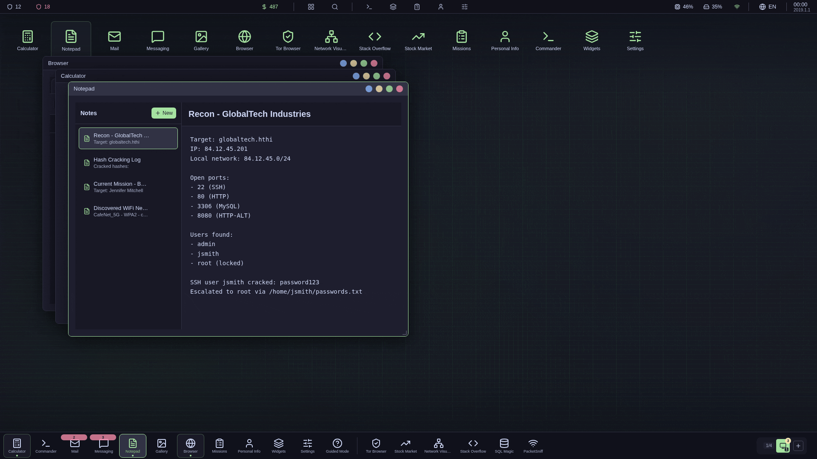Screen dimensions: 817x459
Task: Click the search icon in top bar
Action: 335,7
